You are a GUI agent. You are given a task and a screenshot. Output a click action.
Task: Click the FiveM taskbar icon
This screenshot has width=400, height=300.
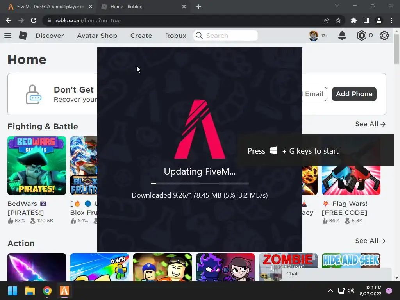(64, 291)
